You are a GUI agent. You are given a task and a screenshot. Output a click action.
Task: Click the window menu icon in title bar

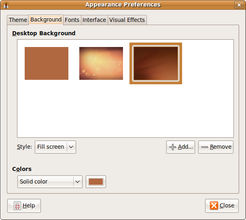[6, 5]
